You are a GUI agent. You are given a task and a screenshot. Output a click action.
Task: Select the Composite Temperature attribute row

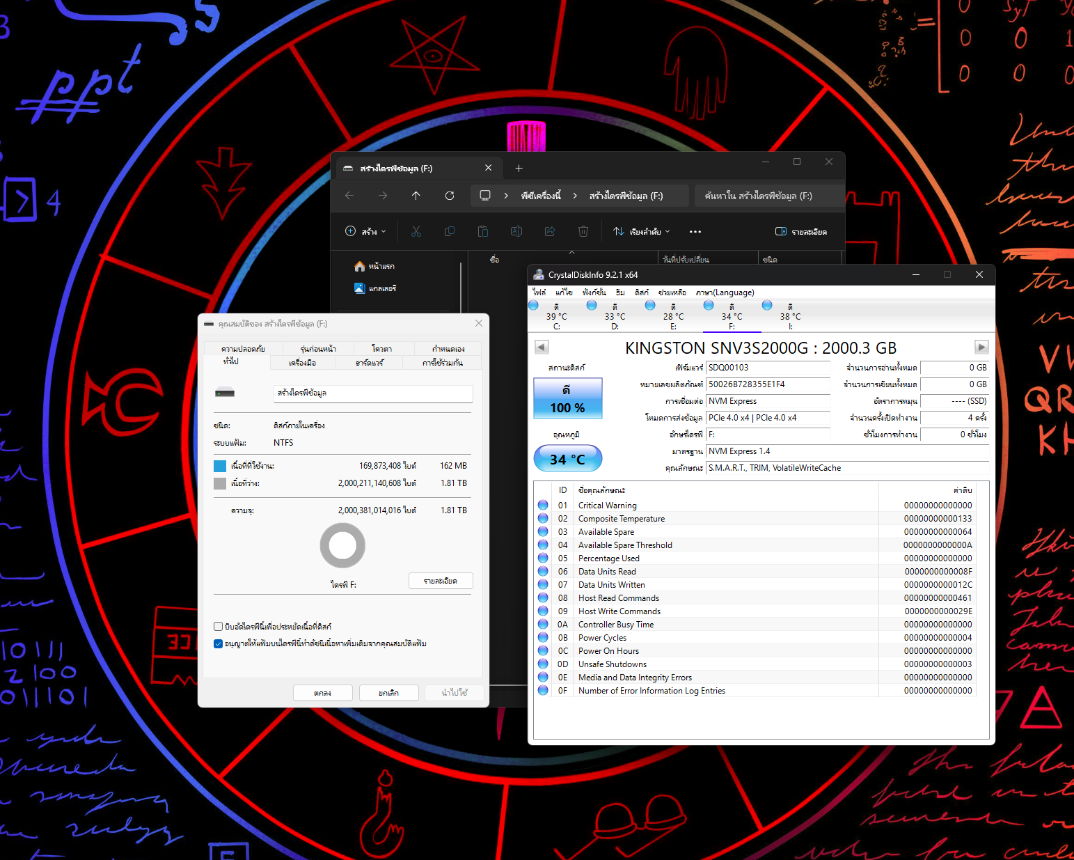coord(755,518)
